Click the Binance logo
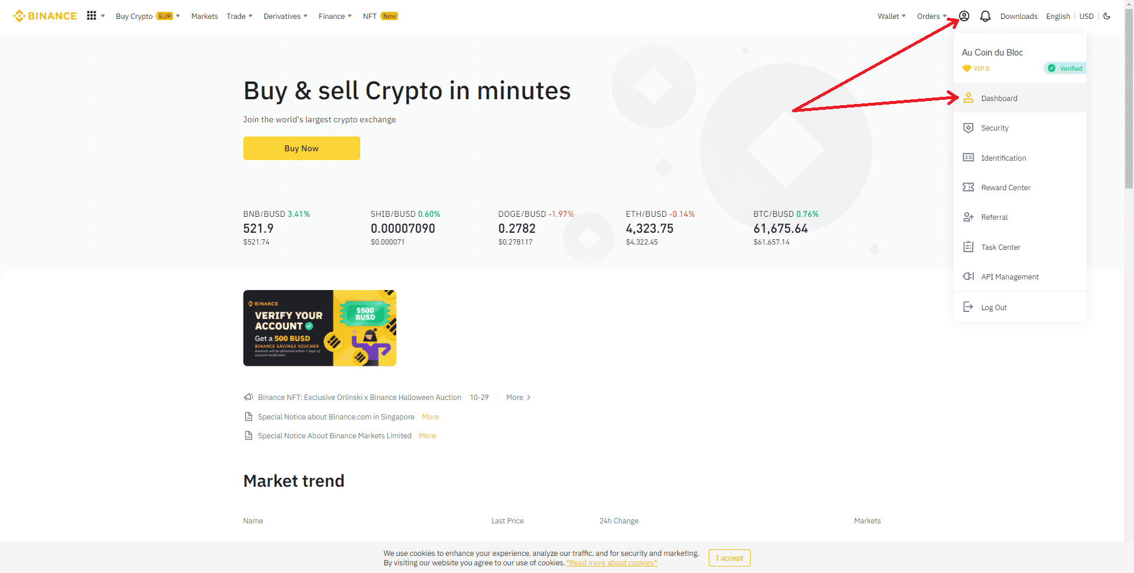Viewport: 1134px width, 573px height. pyautogui.click(x=44, y=16)
